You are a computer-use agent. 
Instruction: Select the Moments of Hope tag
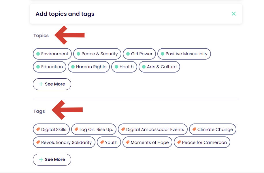click(147, 142)
